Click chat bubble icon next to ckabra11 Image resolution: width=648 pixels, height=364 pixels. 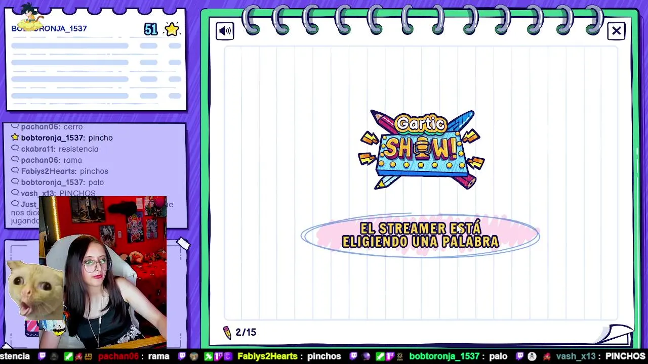(x=15, y=149)
